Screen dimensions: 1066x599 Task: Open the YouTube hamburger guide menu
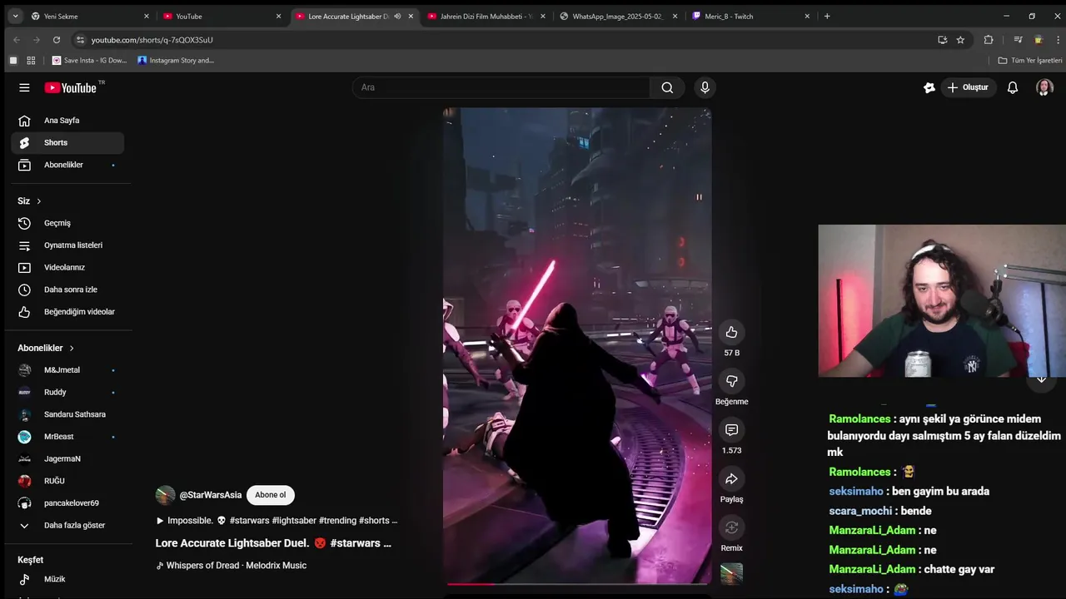[x=24, y=87]
